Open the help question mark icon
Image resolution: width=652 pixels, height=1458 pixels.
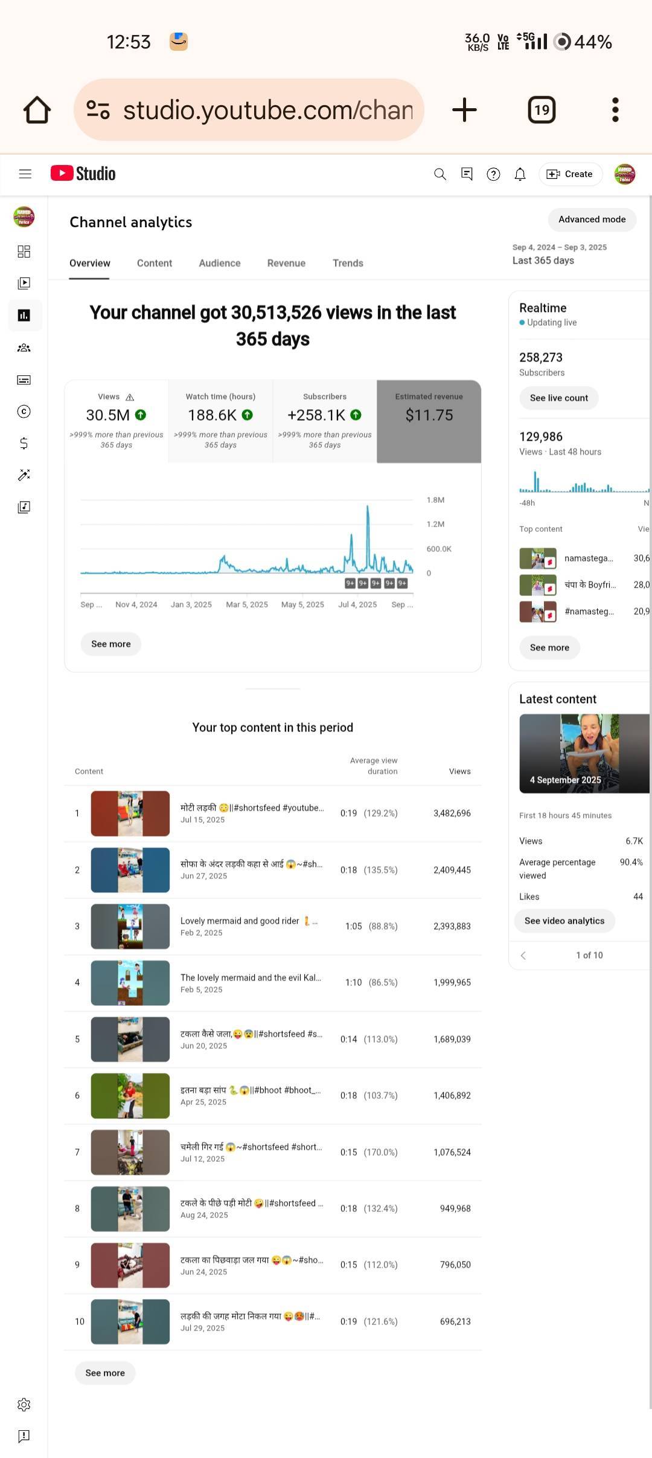(x=493, y=174)
